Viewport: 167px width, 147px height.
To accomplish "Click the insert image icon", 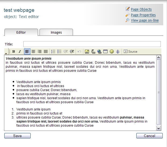I will tap(87, 52).
